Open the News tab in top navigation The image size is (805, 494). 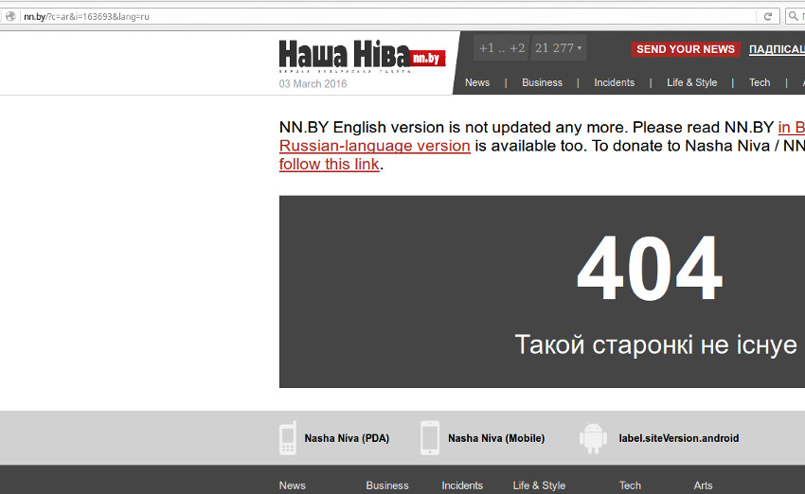(x=477, y=82)
